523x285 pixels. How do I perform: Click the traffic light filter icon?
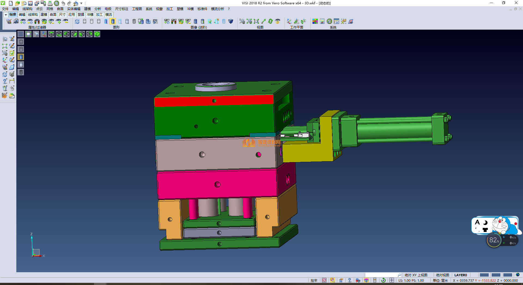click(x=37, y=21)
